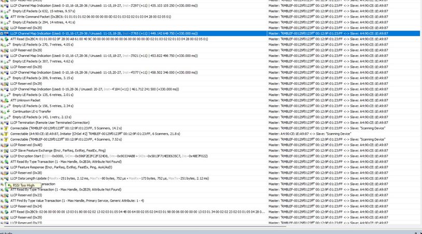Viewport: 422px width, 234px height.
Task: Click the LLCP Reserved (0x28) icon
Action: (x=6, y=173)
